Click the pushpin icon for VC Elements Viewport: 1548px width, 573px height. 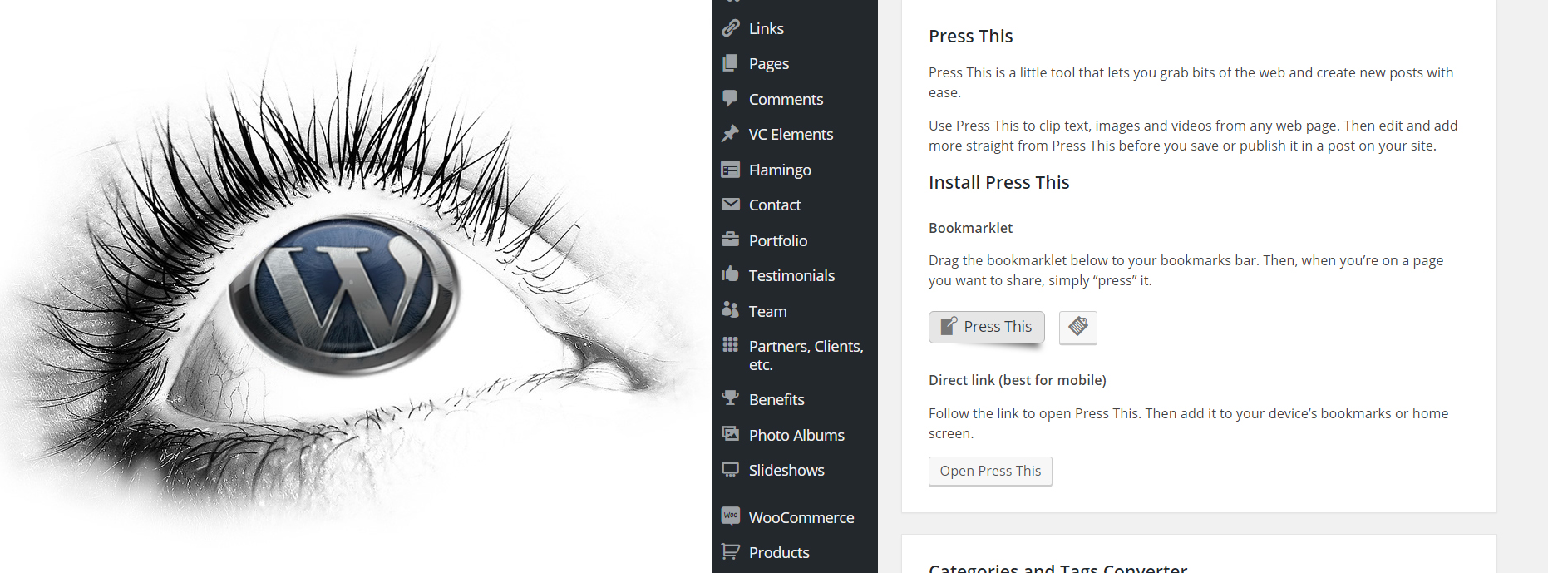731,134
